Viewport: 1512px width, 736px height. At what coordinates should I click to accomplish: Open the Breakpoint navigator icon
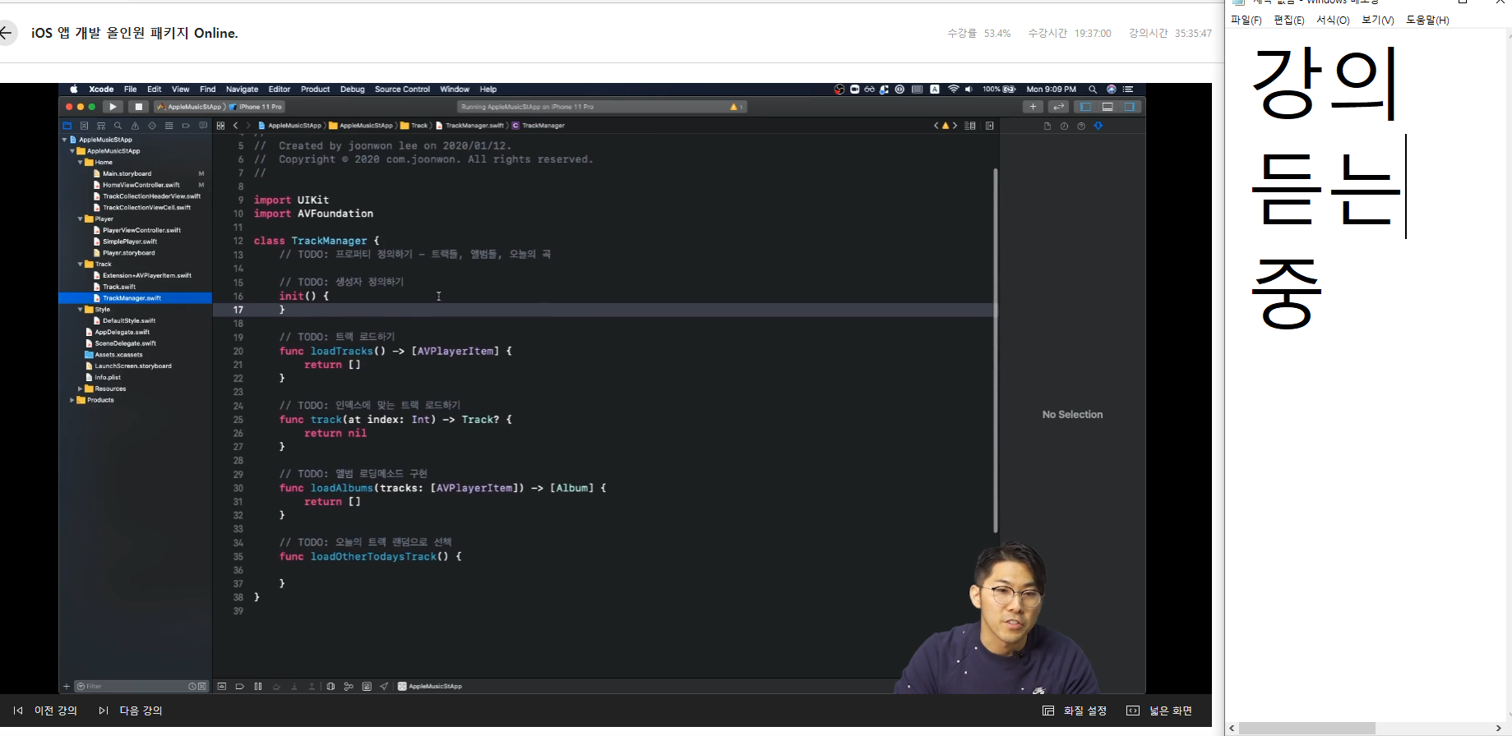[x=186, y=126]
